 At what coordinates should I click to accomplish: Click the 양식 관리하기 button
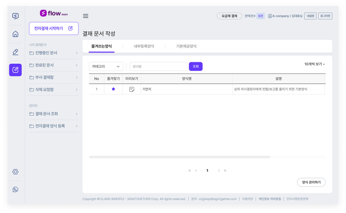point(311,182)
